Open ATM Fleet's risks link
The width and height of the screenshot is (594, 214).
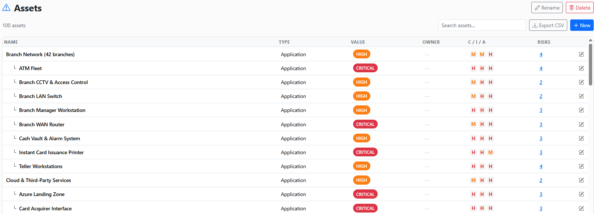tap(541, 68)
